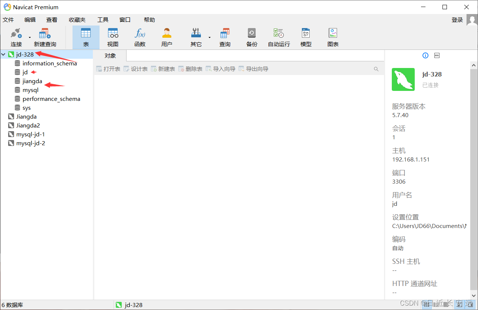
Task: Click the right panel scroll-up arrow
Action: pyautogui.click(x=474, y=65)
